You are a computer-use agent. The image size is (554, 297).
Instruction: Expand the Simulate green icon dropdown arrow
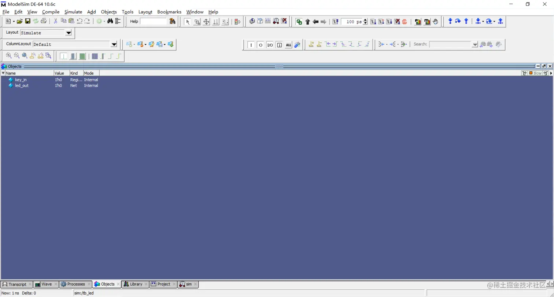pyautogui.click(x=104, y=22)
